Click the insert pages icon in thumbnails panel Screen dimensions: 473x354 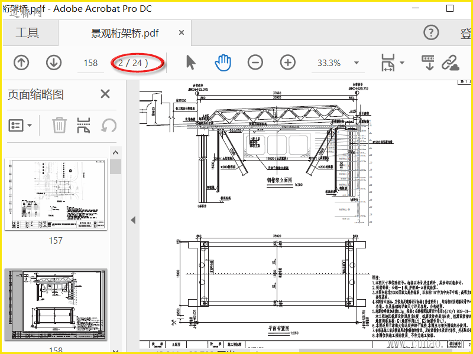[83, 125]
